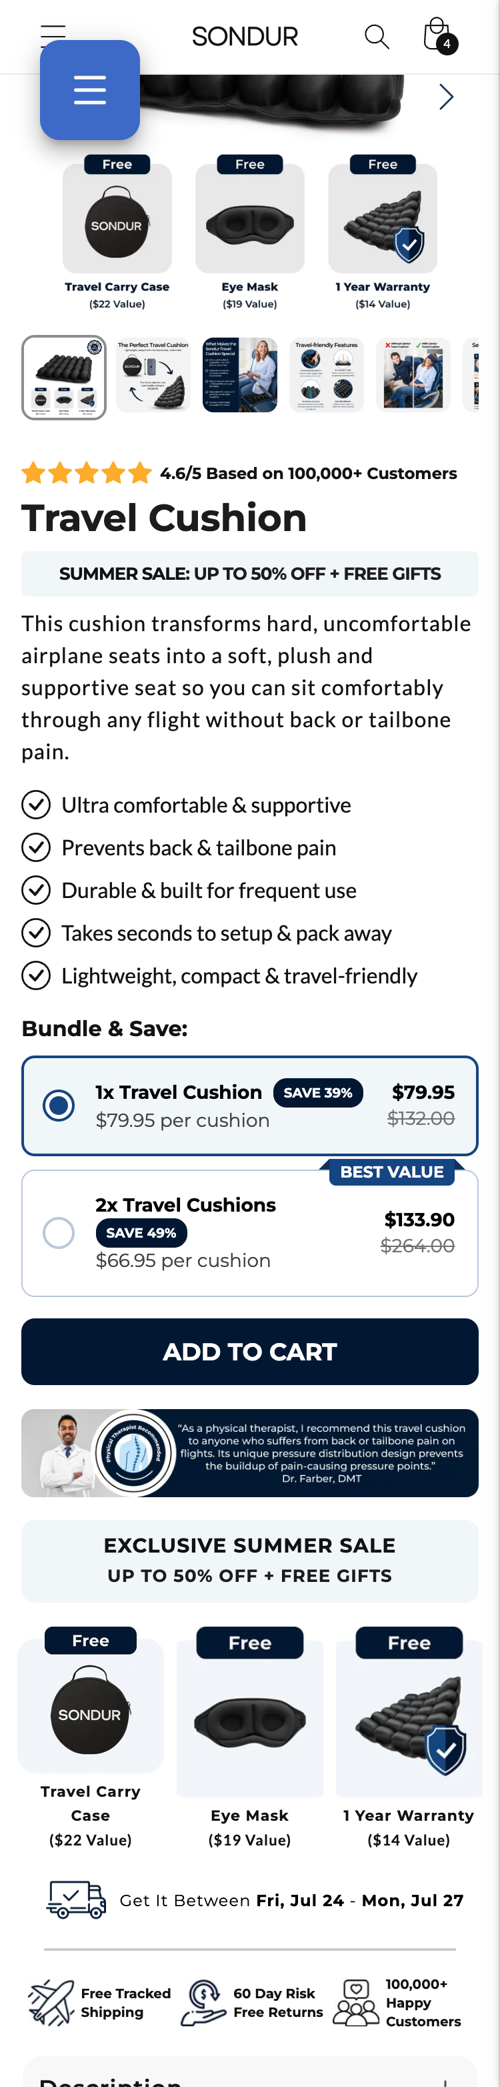View The Perfect Travel Cushion thumbnail
The width and height of the screenshot is (500, 2087).
click(x=154, y=375)
